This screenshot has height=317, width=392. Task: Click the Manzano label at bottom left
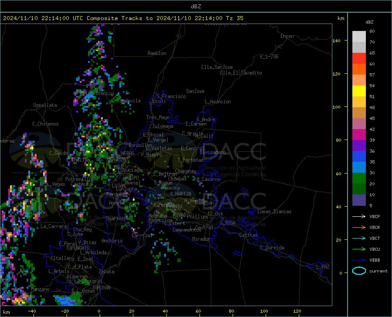tap(40, 289)
